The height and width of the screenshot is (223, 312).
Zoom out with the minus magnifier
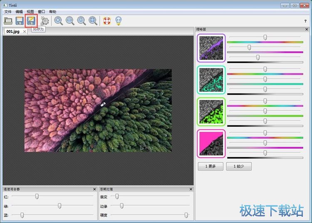click(70, 20)
